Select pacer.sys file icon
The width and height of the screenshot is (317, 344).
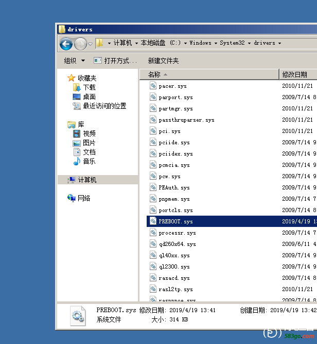153,85
